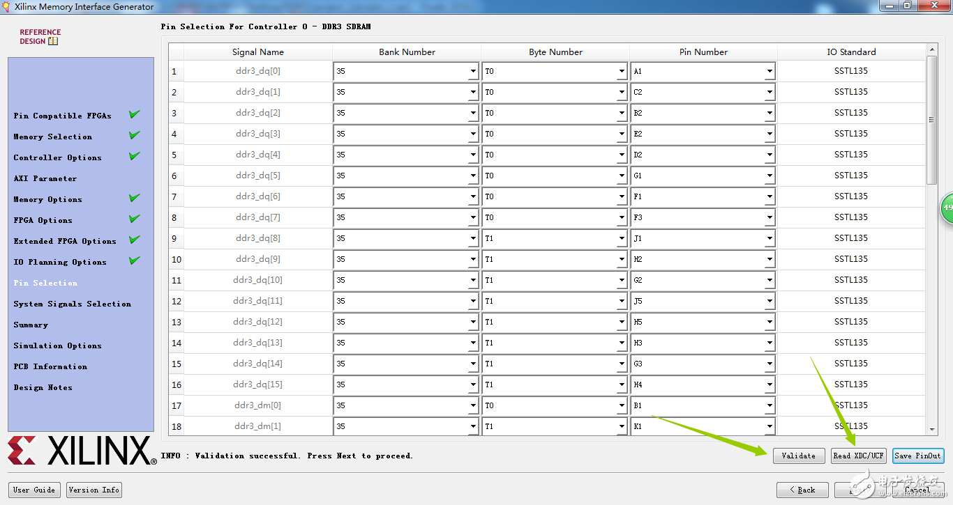Open Summary step

pos(31,325)
